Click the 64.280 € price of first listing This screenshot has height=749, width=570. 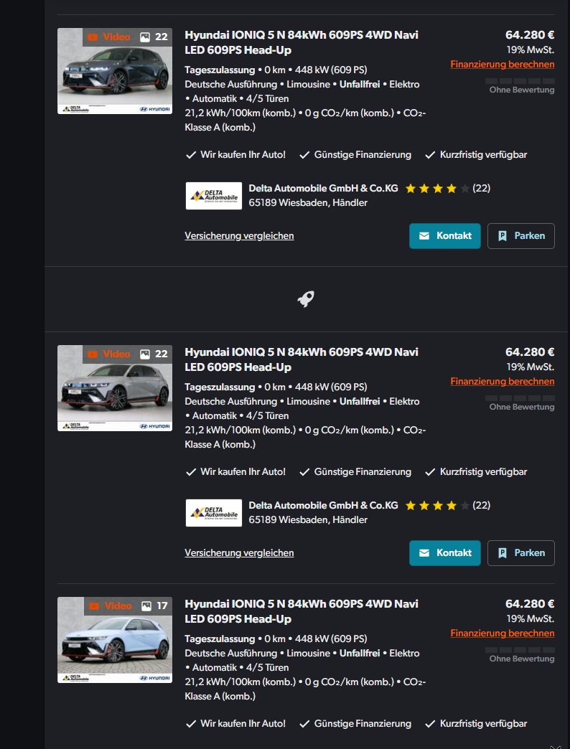pyautogui.click(x=530, y=35)
